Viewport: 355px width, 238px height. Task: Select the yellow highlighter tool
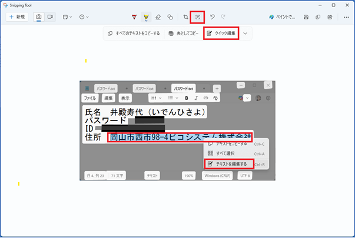(x=145, y=17)
